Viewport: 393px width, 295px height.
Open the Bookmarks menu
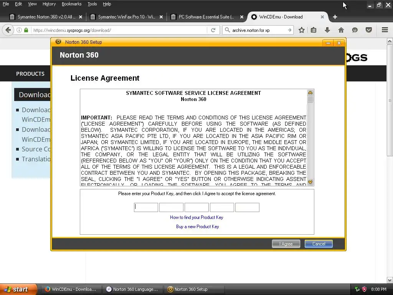click(72, 4)
